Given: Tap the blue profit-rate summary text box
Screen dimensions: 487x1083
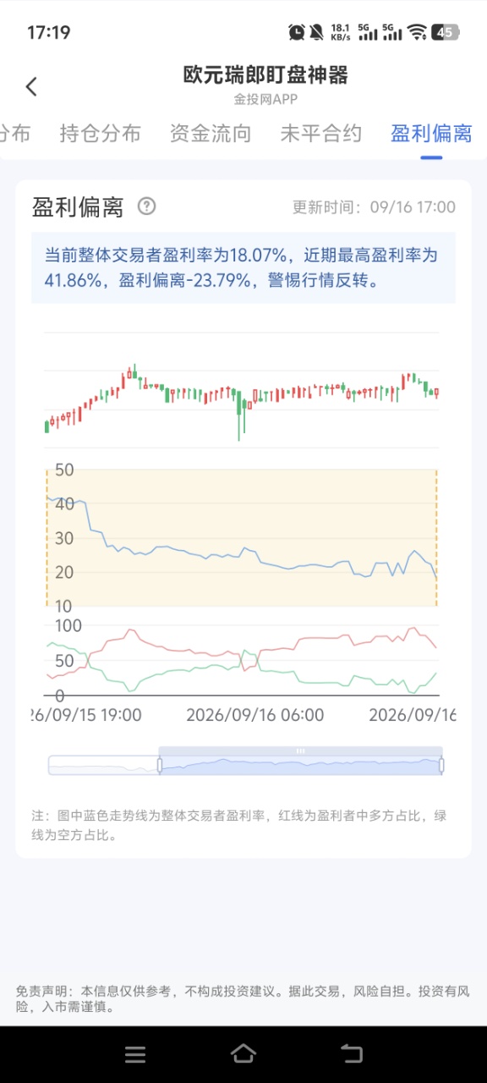Looking at the screenshot, I should (x=243, y=267).
